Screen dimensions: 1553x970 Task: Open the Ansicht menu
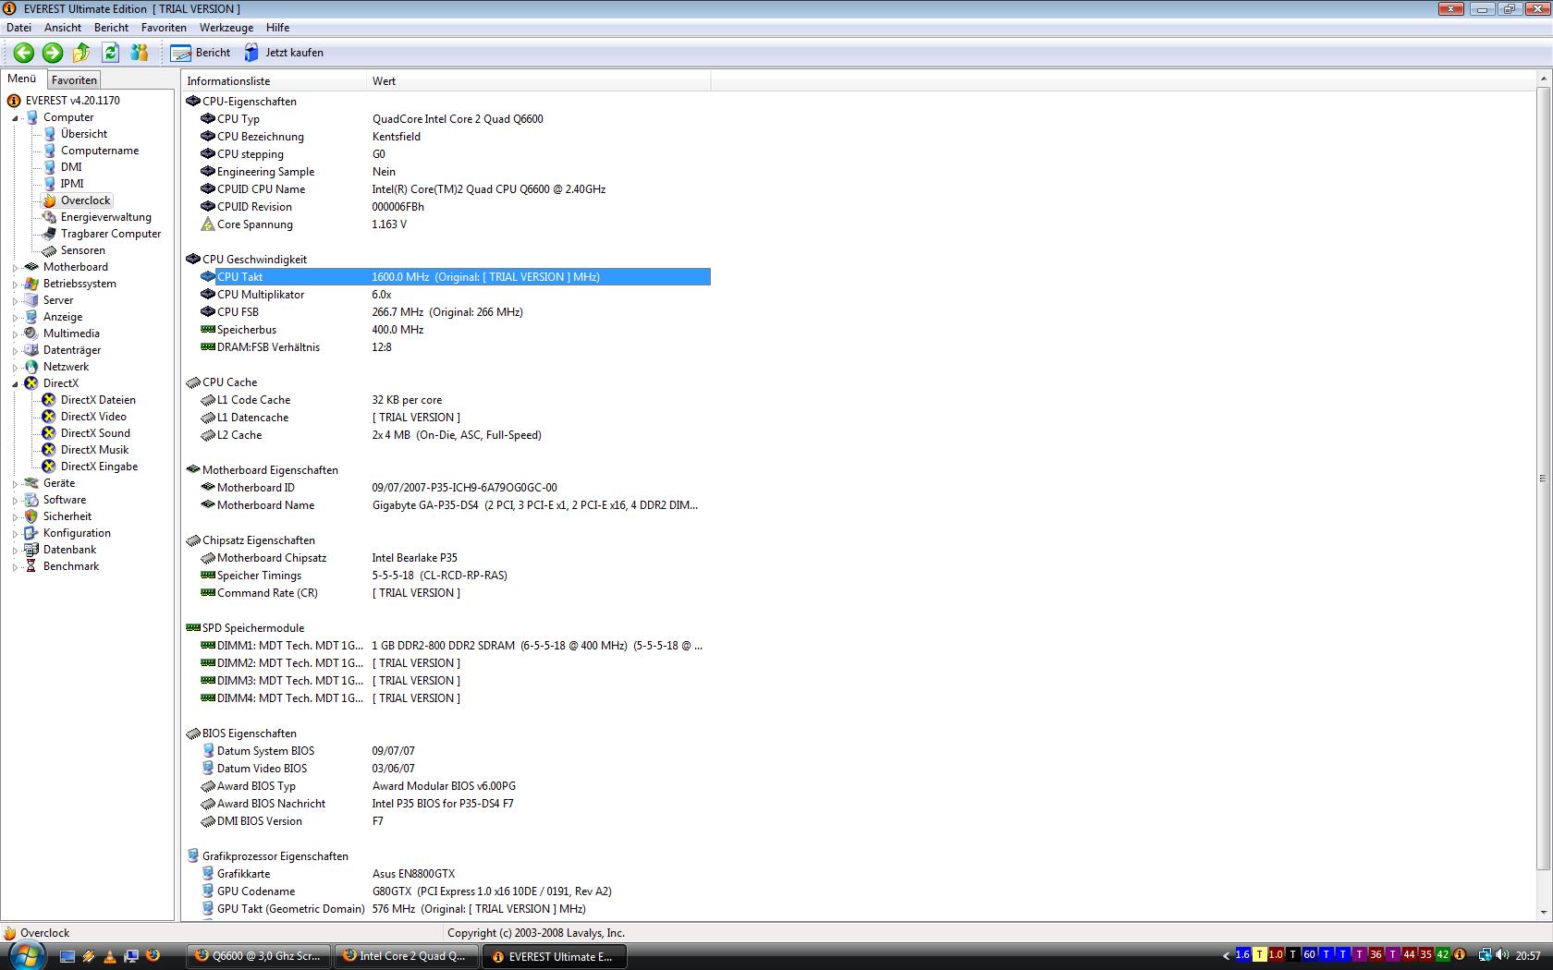click(x=63, y=28)
